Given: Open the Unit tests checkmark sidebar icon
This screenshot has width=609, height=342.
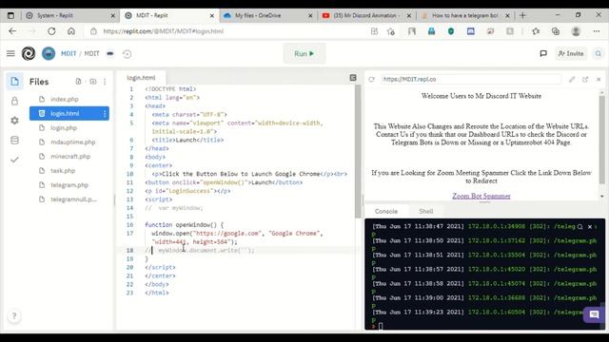Looking at the screenshot, I should pos(14,160).
